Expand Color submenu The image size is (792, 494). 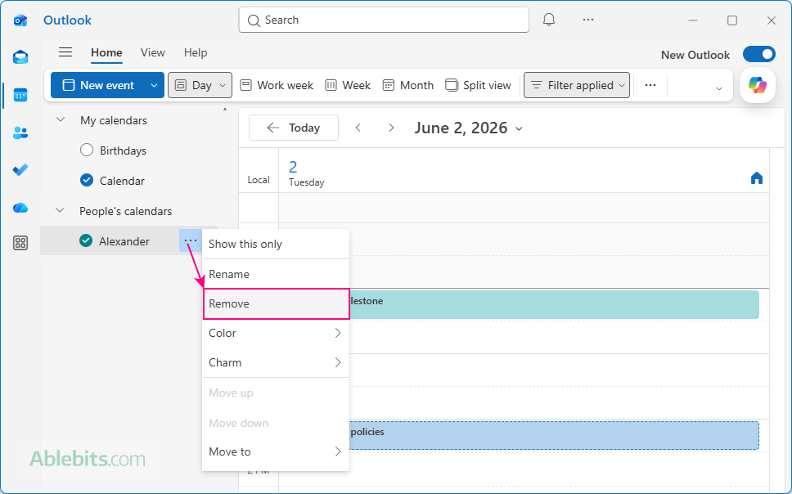point(276,333)
